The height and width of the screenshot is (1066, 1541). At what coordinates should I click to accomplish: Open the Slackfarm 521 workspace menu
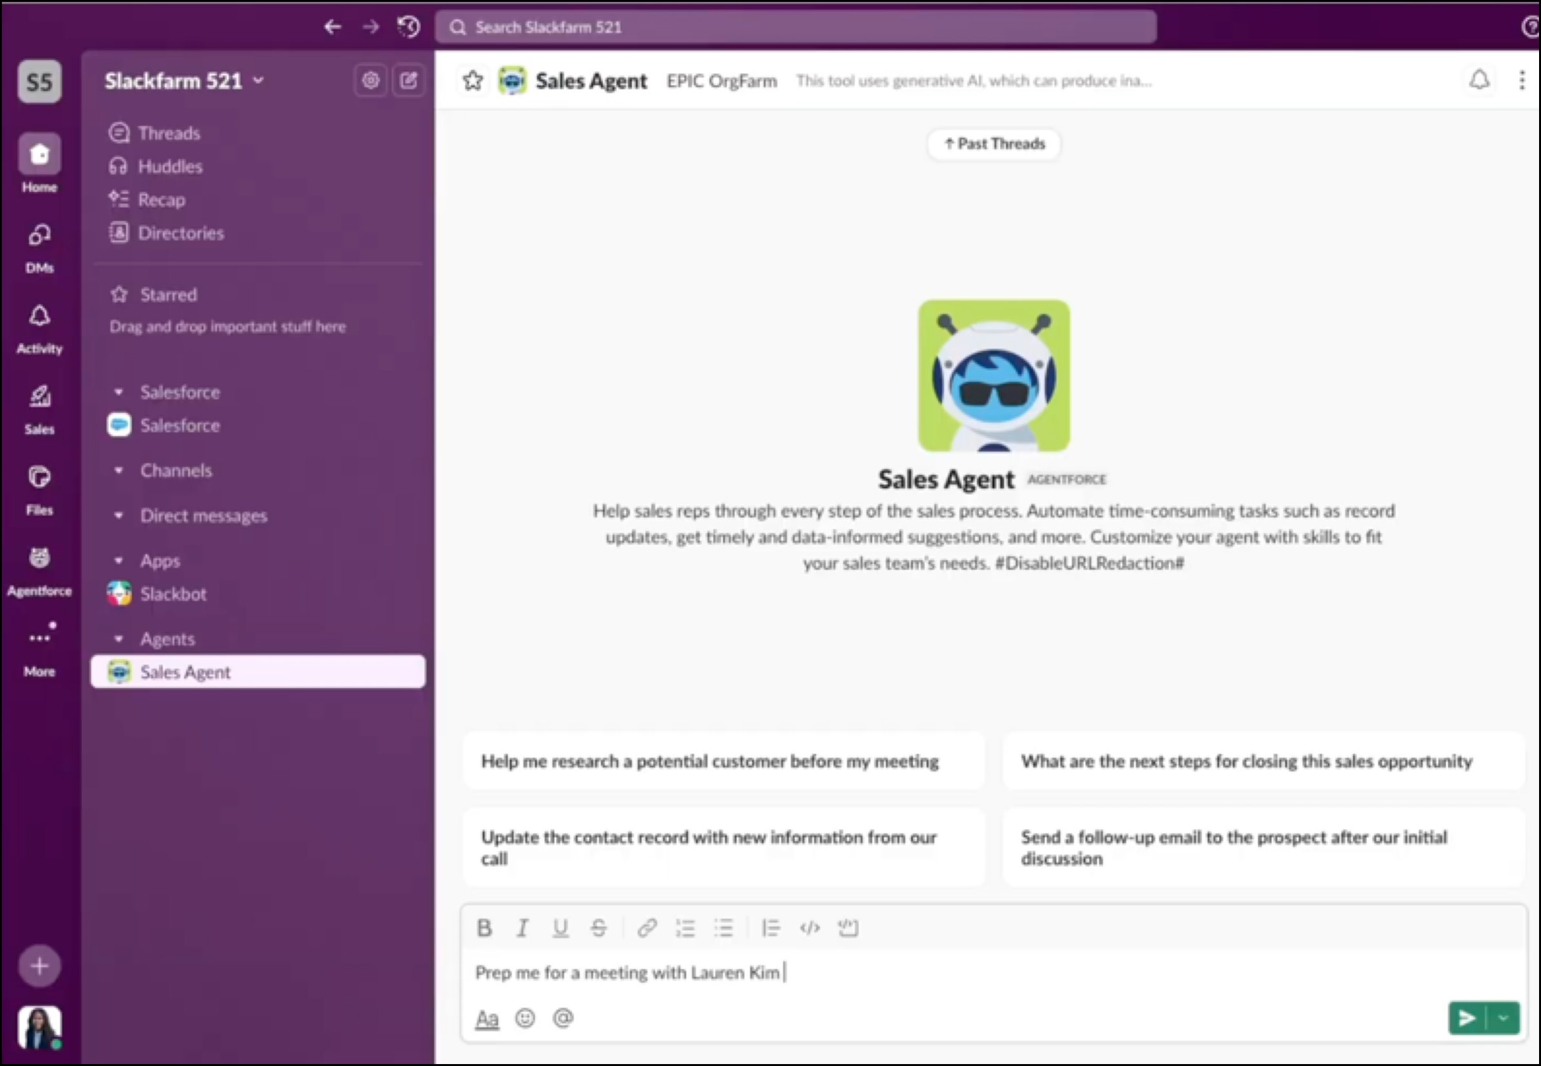[184, 81]
